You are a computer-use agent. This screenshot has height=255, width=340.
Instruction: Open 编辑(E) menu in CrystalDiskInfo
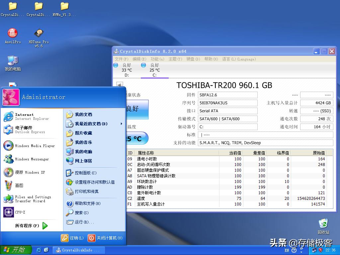click(x=139, y=59)
